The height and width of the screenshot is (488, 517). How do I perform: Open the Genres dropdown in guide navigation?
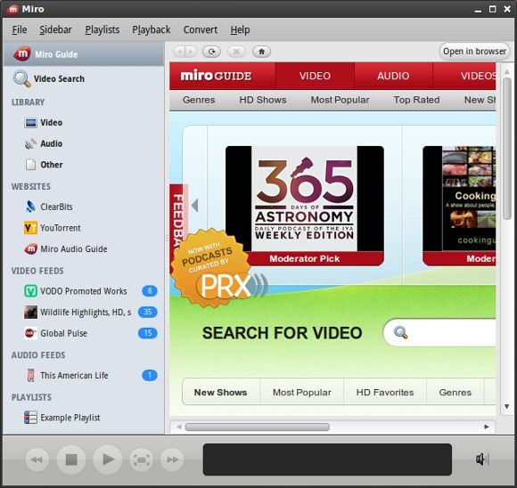[199, 100]
